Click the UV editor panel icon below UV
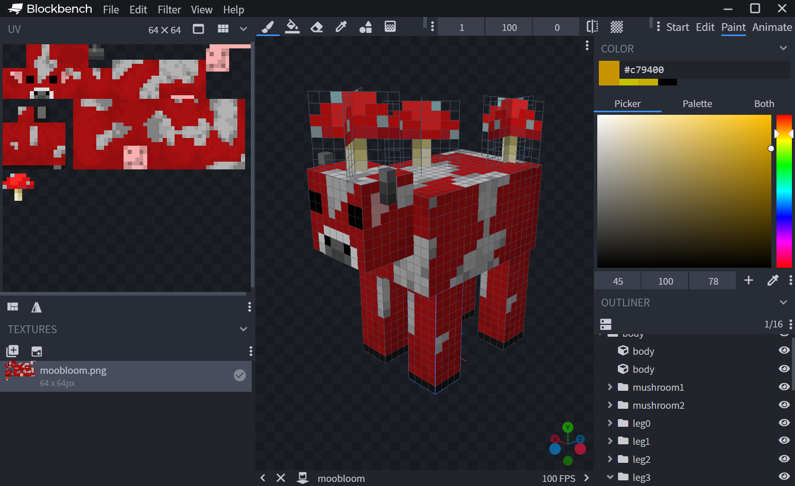 coord(13,307)
